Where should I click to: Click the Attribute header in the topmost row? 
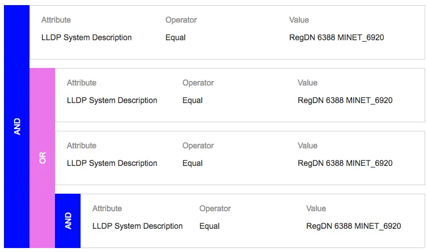(x=56, y=20)
